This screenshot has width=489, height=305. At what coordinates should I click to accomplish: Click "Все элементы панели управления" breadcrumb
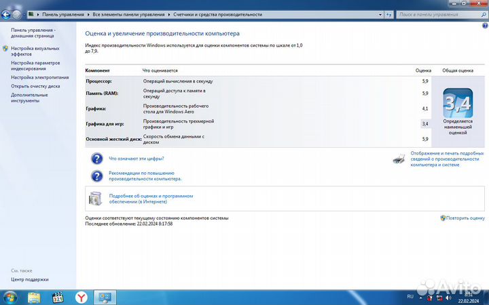coord(128,14)
